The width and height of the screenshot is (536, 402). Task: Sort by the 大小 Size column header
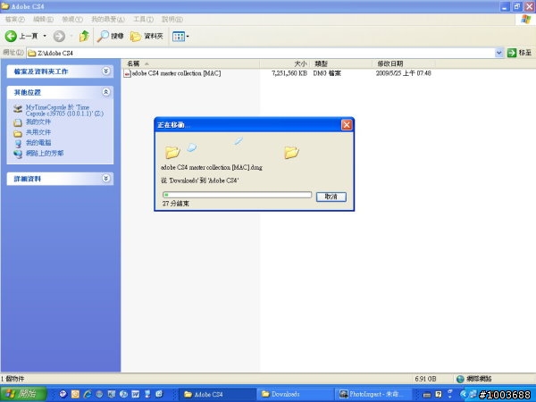coord(284,63)
